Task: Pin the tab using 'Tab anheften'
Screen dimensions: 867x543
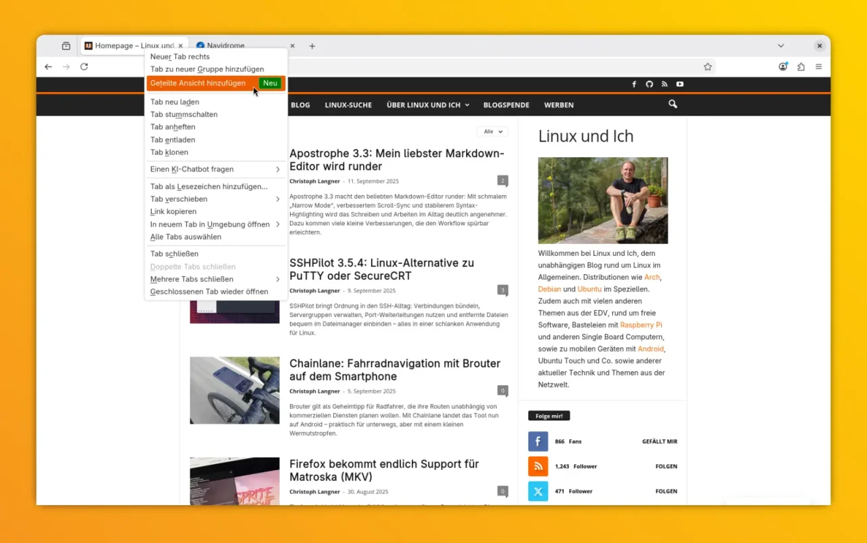Action: click(171, 127)
